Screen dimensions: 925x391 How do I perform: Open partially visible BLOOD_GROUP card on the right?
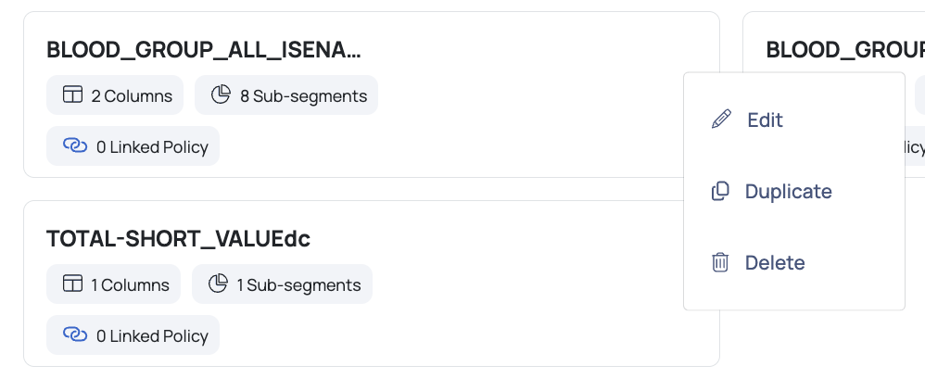844,50
